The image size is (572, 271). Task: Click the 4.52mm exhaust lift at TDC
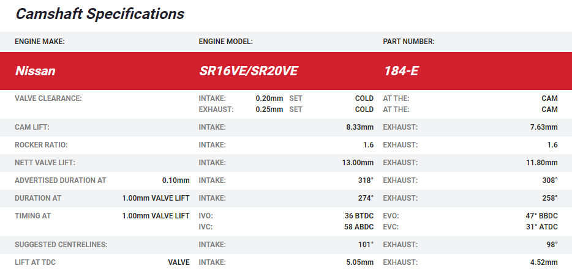(x=544, y=262)
